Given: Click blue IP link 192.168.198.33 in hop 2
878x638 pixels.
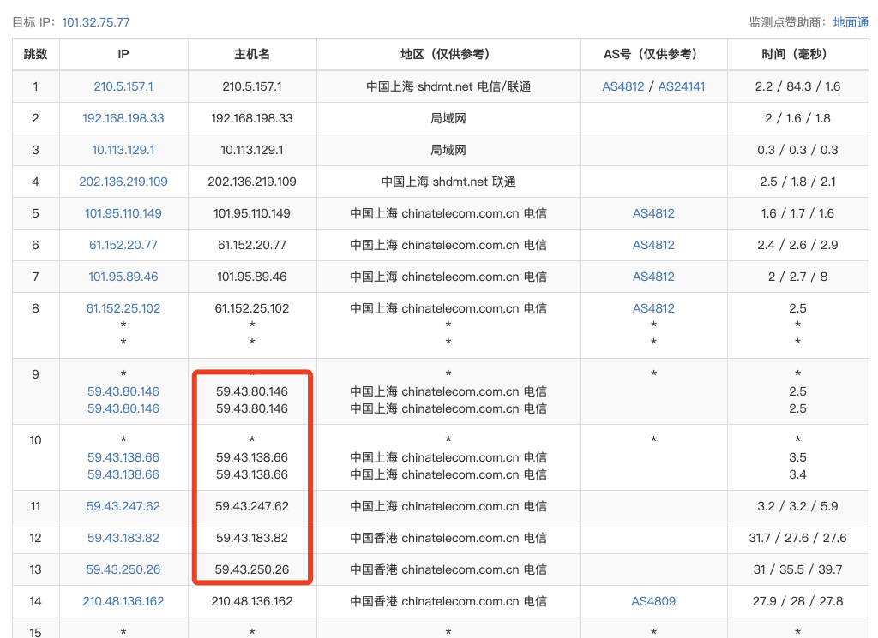Looking at the screenshot, I should point(123,118).
